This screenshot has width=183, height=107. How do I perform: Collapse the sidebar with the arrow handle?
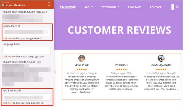point(55,72)
